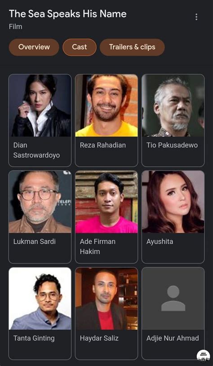View Tio Pakusadewo's portrait
The height and width of the screenshot is (366, 213).
(173, 105)
